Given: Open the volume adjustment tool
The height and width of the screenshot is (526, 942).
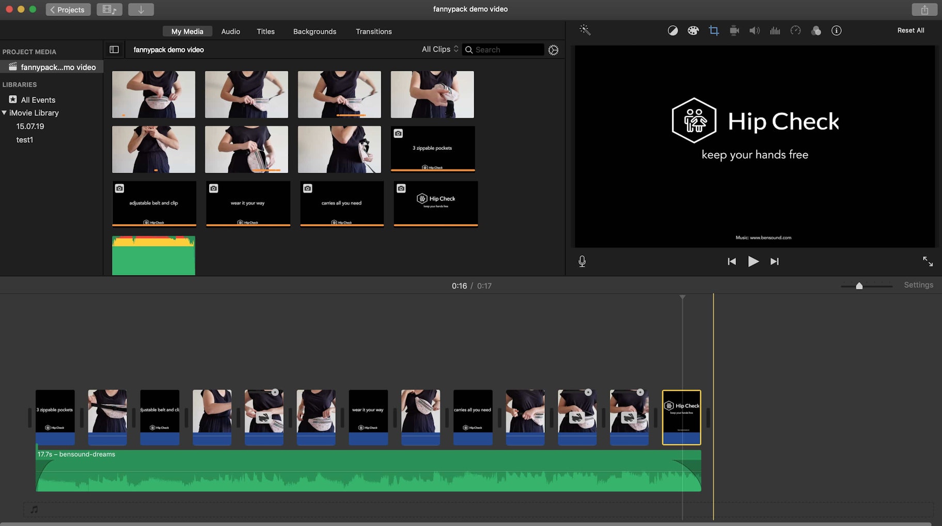Looking at the screenshot, I should [755, 30].
